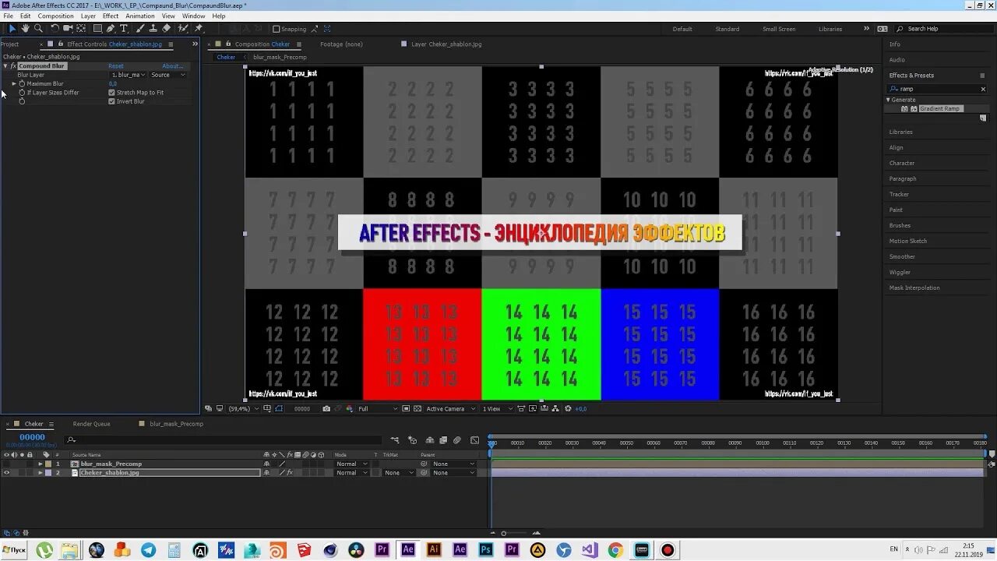Viewport: 997px width, 561px height.
Task: Reset the Compound Blur effect
Action: pos(116,66)
